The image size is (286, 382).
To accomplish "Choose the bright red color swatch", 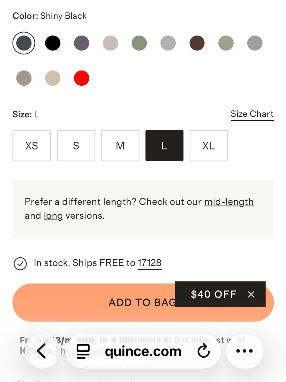I will pos(82,78).
